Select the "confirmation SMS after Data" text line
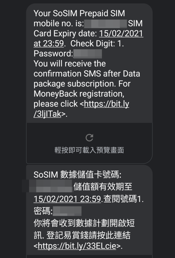Screen dimensions: 175x258 [87, 74]
